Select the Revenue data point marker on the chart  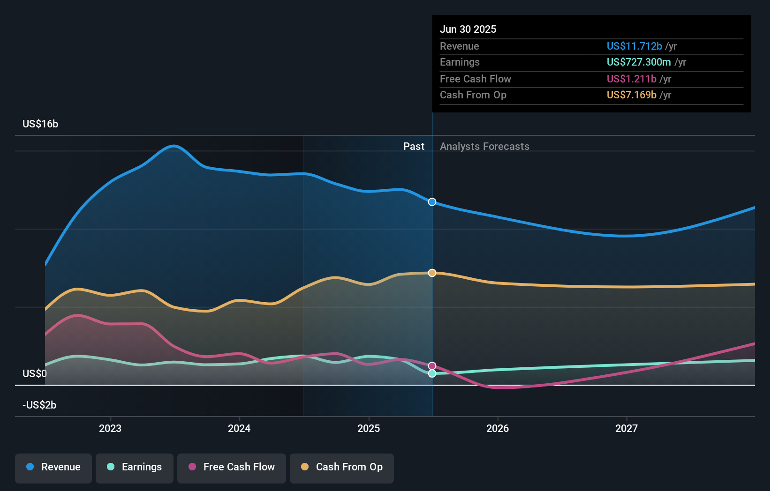[432, 202]
